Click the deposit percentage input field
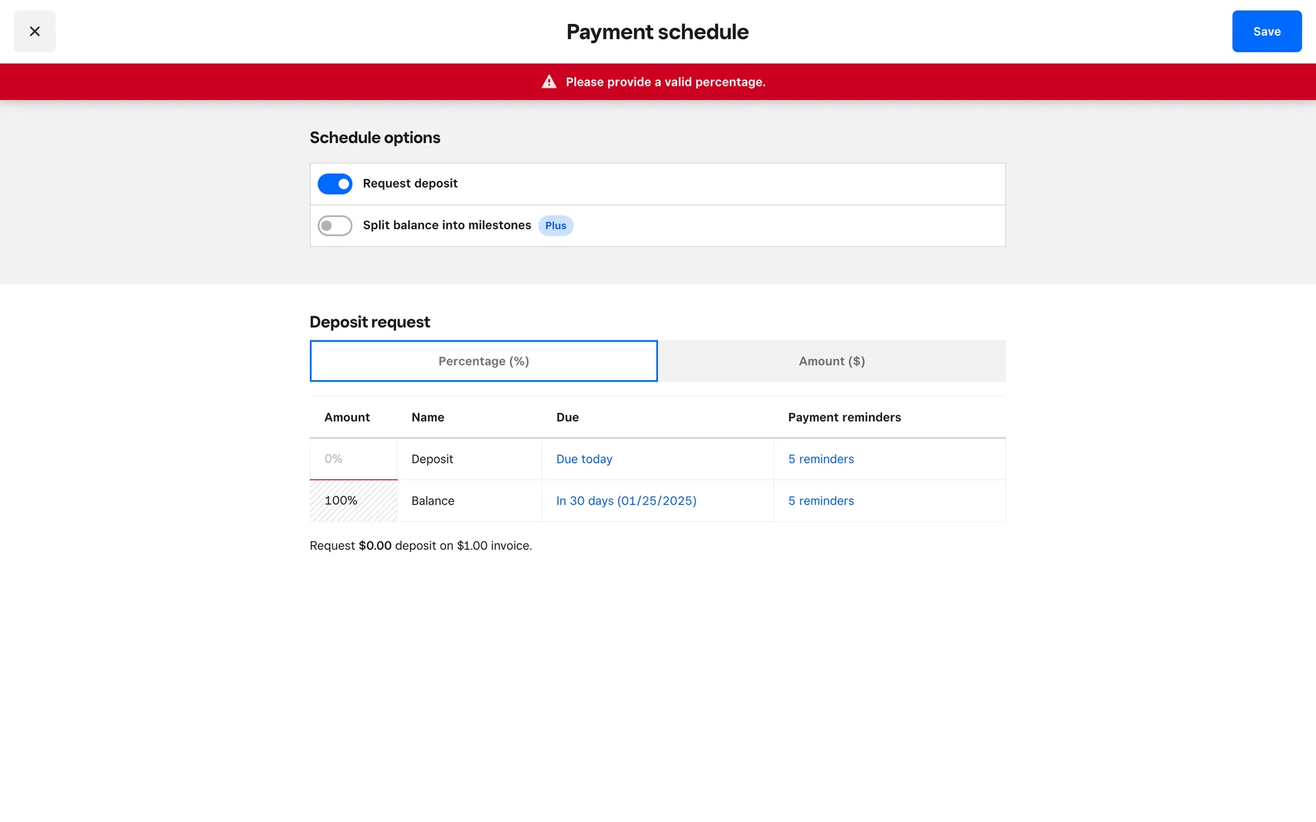The image size is (1316, 822). click(x=353, y=459)
